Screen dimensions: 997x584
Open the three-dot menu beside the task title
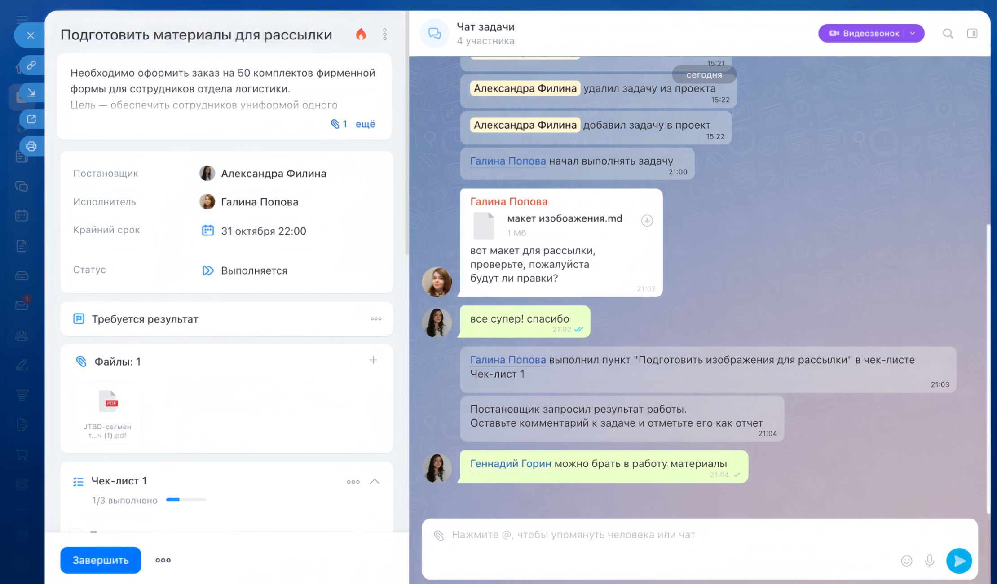point(385,35)
